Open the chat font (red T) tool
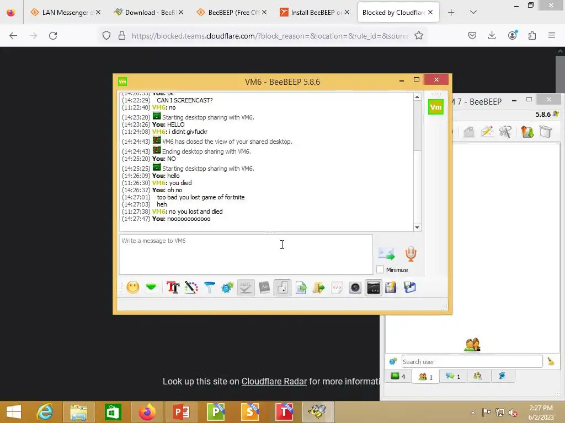Viewport: 565px width, 423px height. click(173, 288)
